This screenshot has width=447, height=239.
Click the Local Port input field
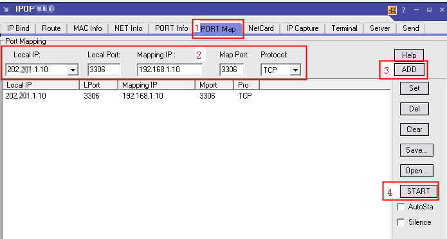click(104, 70)
